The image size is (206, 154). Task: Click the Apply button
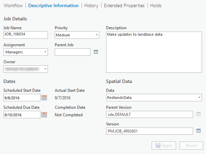164,146
